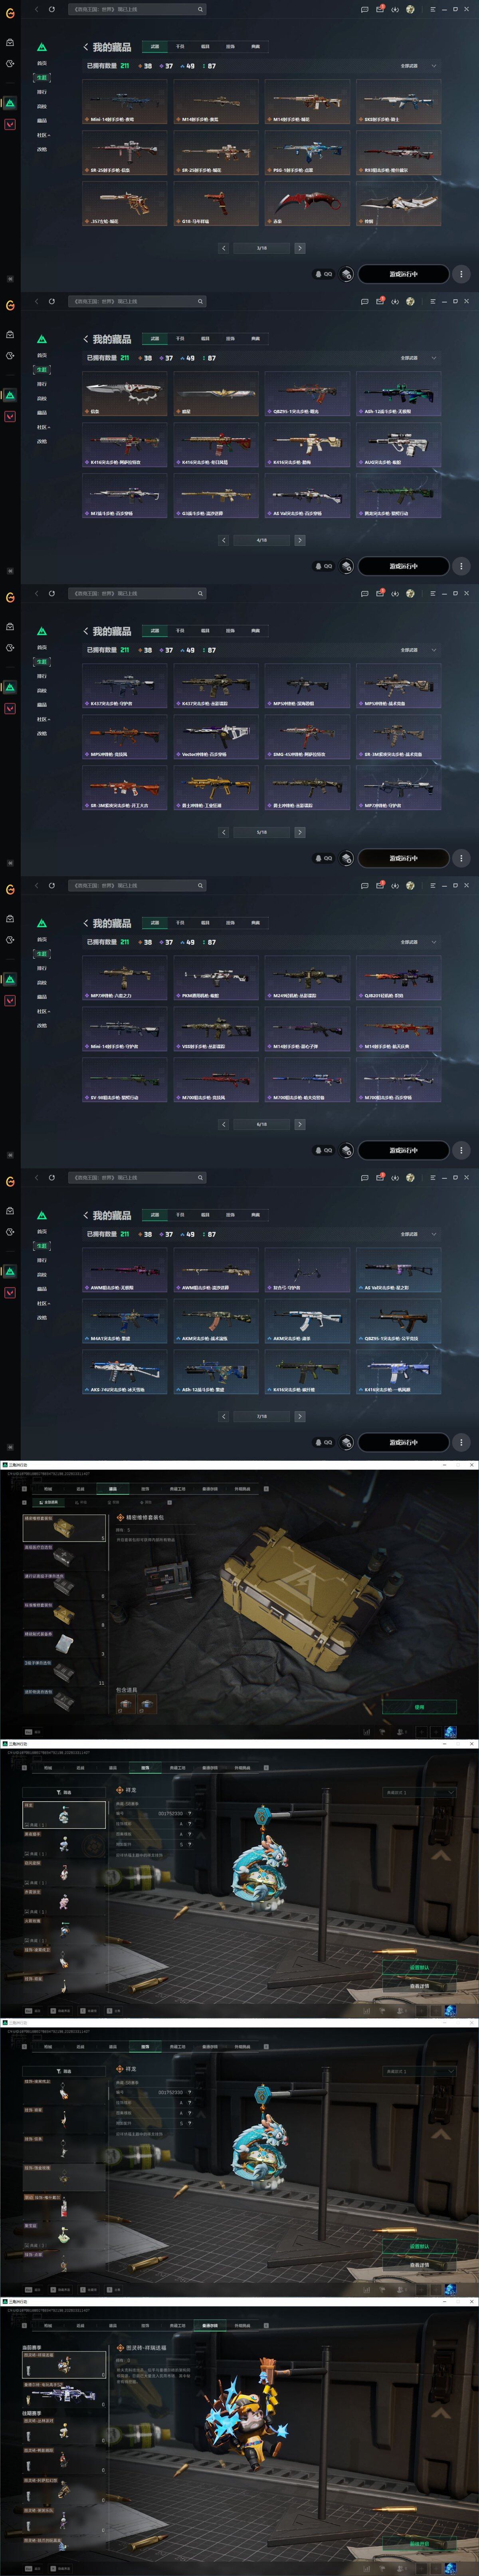This screenshot has width=479, height=2576.
Task: Open the message icon in the page 3/18 window's top bar
Action: tap(364, 9)
